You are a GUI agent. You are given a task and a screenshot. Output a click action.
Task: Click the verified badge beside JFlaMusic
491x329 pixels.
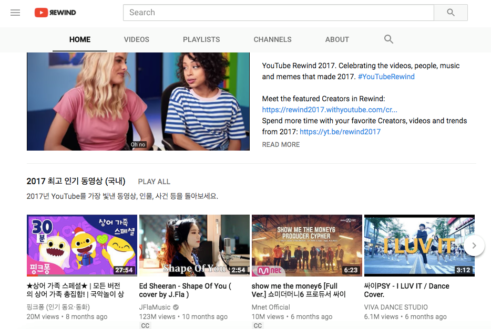176,307
